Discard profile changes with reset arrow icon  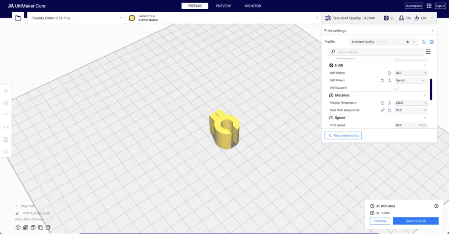424,42
